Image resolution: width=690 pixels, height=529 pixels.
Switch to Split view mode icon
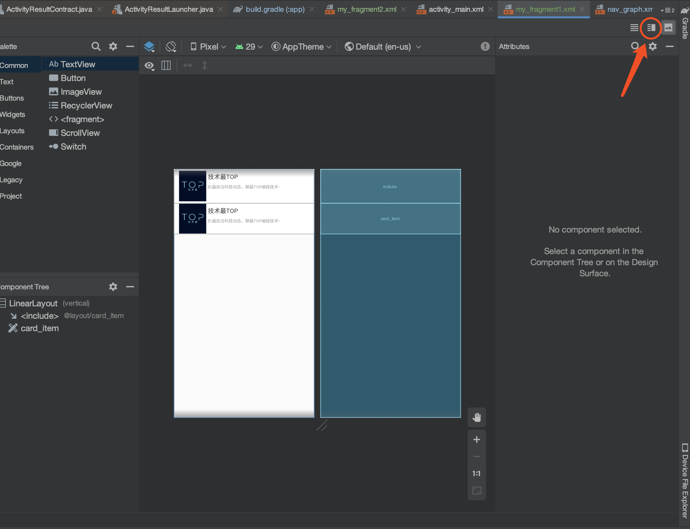(x=651, y=28)
